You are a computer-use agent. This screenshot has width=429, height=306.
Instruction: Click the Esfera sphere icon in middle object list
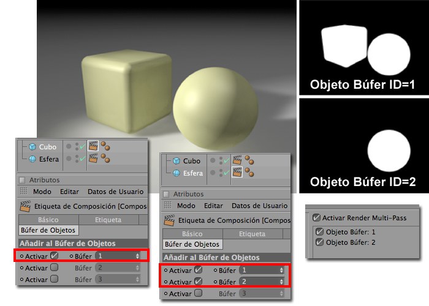pyautogui.click(x=175, y=173)
